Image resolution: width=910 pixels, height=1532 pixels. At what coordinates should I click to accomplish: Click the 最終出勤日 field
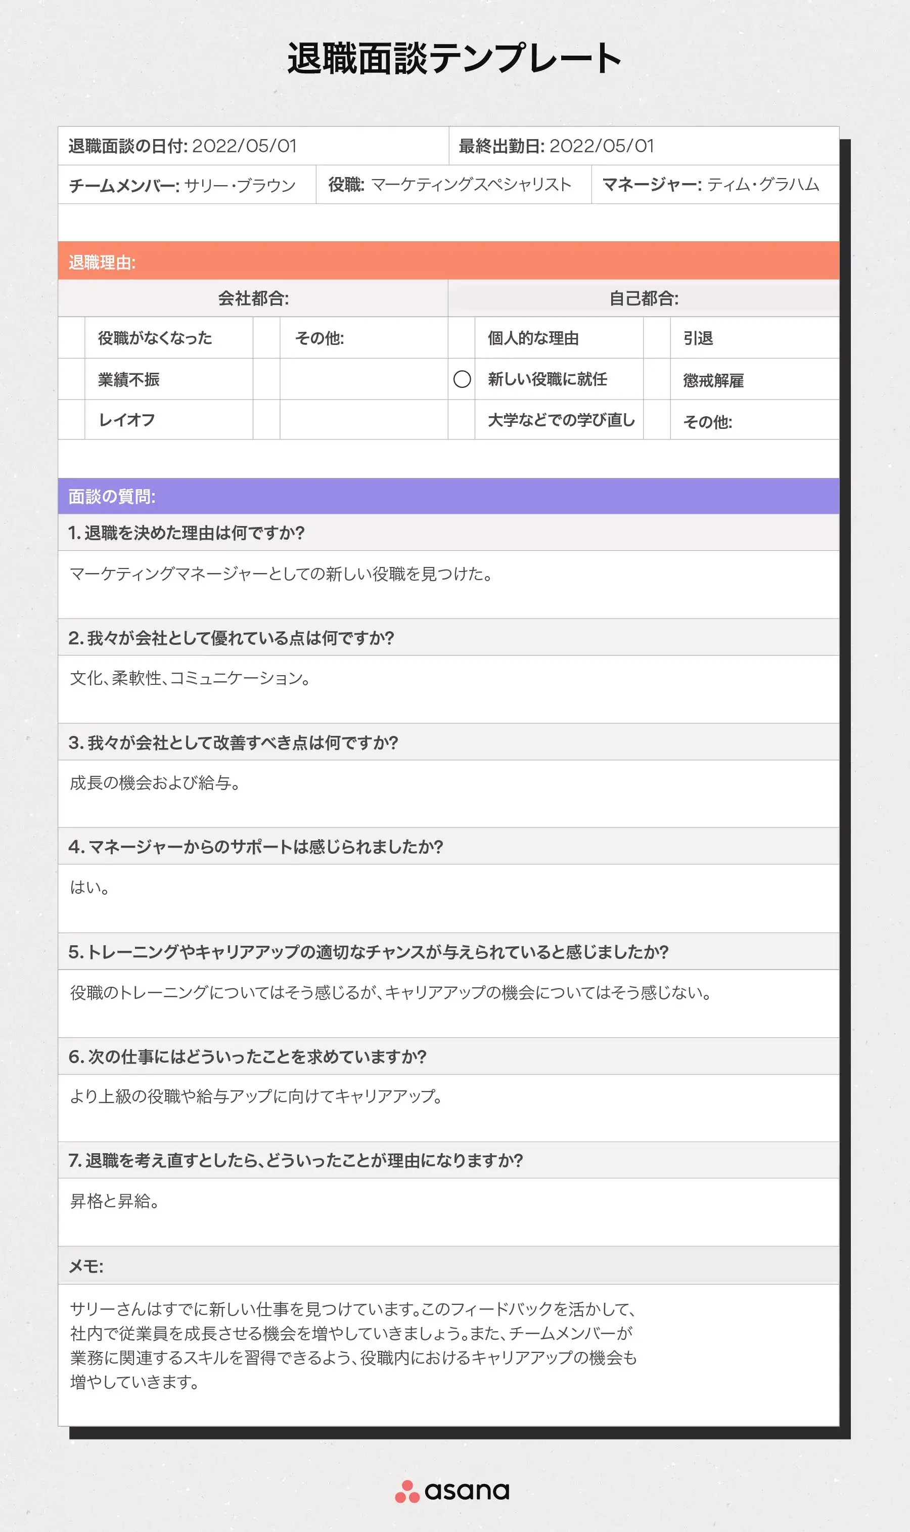644,146
